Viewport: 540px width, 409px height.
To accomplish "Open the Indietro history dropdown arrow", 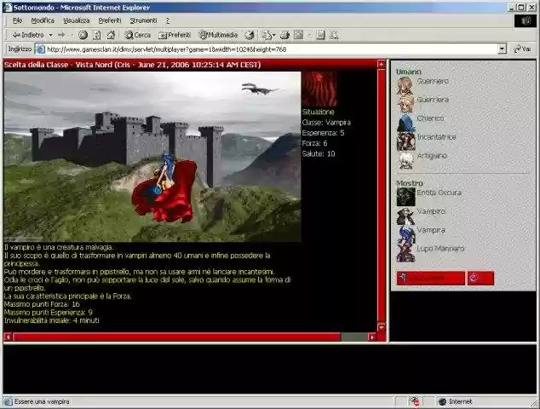I will click(50, 35).
